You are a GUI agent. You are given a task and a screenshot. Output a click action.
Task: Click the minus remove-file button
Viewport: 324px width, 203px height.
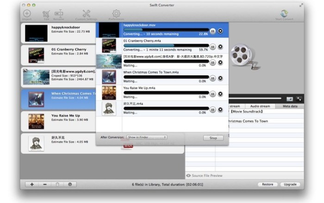pos(44,184)
